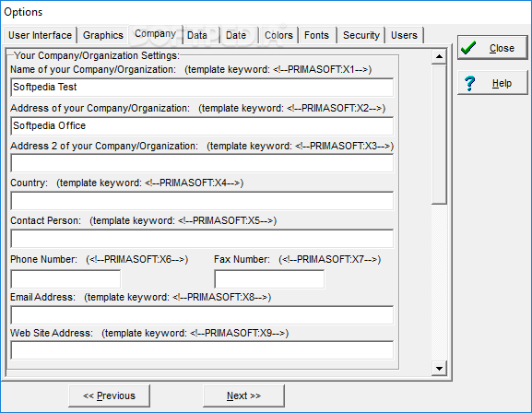Click the scrollbar down arrow
Viewport: 532px width, 413px height.
coord(439,369)
